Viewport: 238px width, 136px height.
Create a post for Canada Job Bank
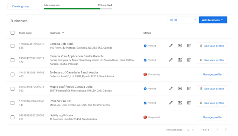point(189,46)
